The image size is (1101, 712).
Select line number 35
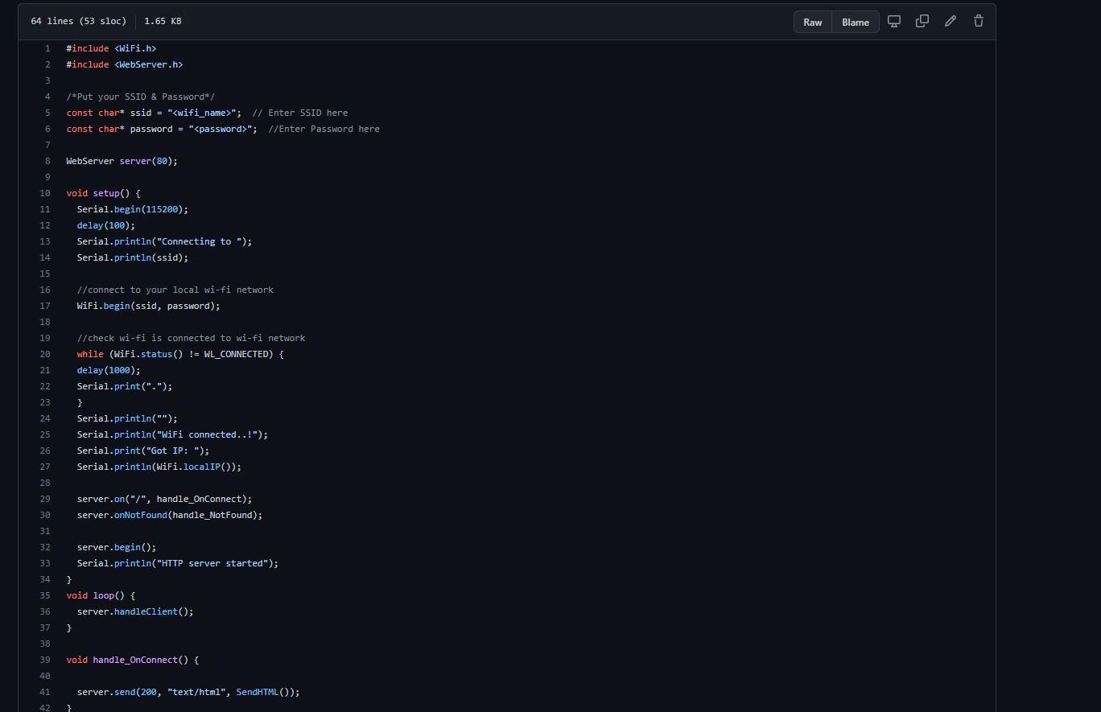[x=45, y=595]
